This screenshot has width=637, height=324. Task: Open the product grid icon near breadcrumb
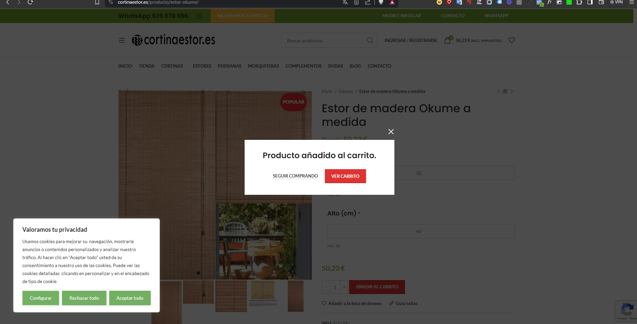point(505,91)
